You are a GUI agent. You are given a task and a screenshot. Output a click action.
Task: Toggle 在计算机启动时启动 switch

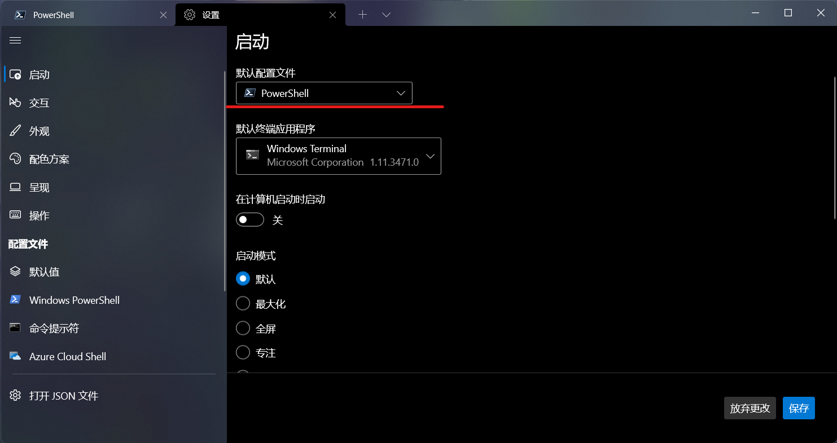(250, 220)
